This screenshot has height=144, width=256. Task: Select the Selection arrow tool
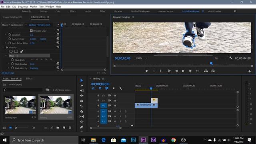82,80
